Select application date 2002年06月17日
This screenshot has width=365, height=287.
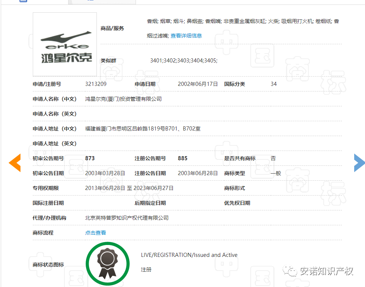click(x=198, y=84)
